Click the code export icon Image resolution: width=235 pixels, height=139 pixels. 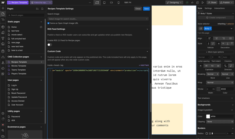pos(192,2)
